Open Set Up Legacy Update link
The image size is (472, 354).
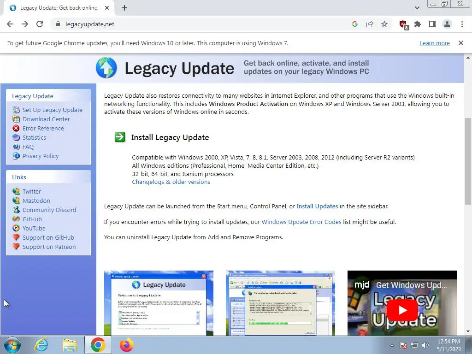pyautogui.click(x=53, y=110)
